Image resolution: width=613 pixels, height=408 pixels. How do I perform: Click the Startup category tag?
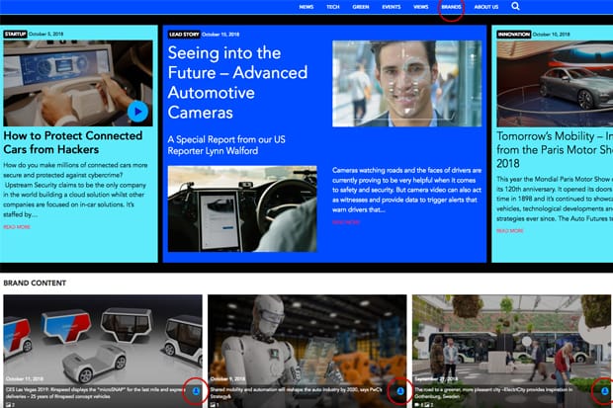point(15,34)
